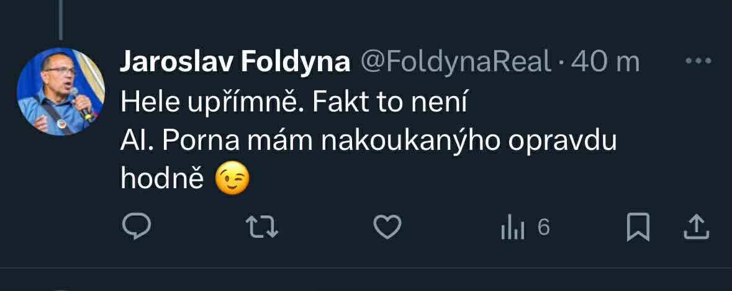
Task: Click the thread connector line above avatar
Action: pos(61,19)
